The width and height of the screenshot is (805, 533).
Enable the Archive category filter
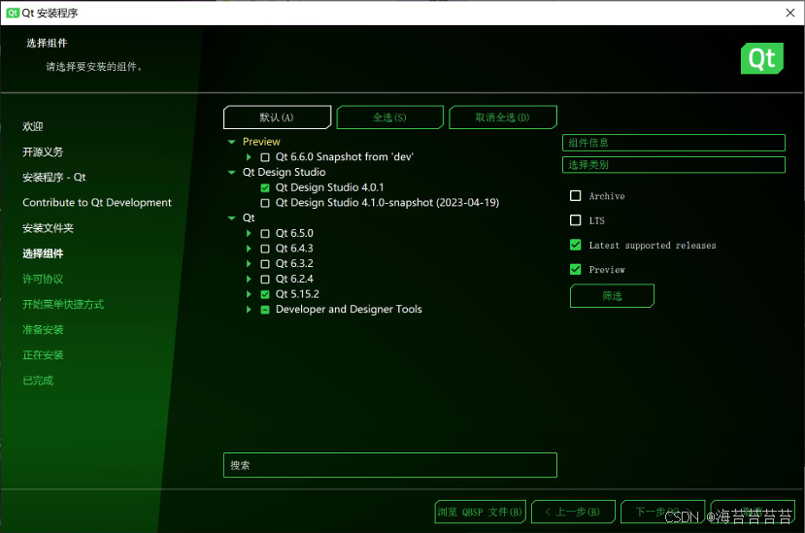[576, 196]
